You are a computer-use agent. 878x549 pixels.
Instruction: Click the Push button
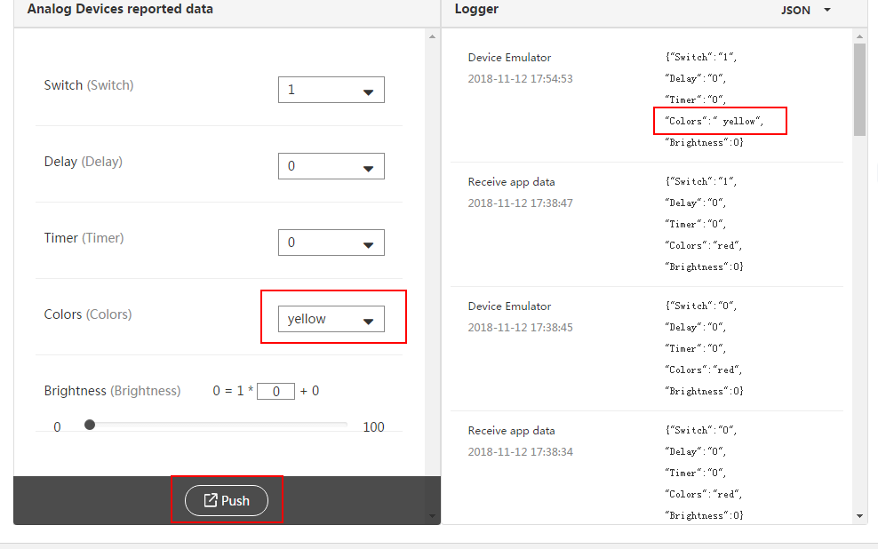[x=227, y=500]
